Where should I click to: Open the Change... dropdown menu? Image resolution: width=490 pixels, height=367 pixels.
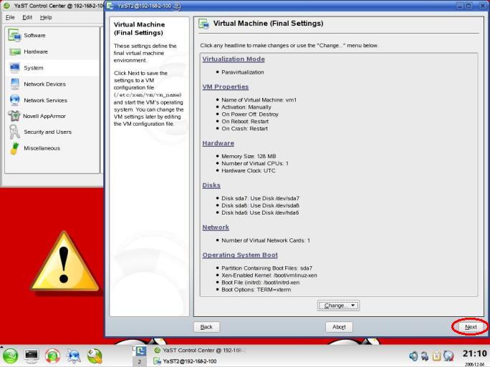339,305
